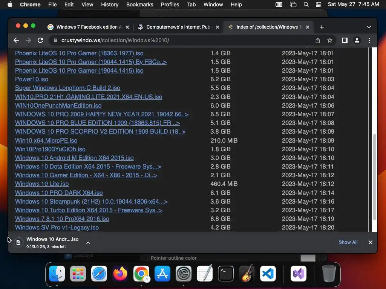The width and height of the screenshot is (386, 289).
Task: Open the History menu
Action: [110, 5]
